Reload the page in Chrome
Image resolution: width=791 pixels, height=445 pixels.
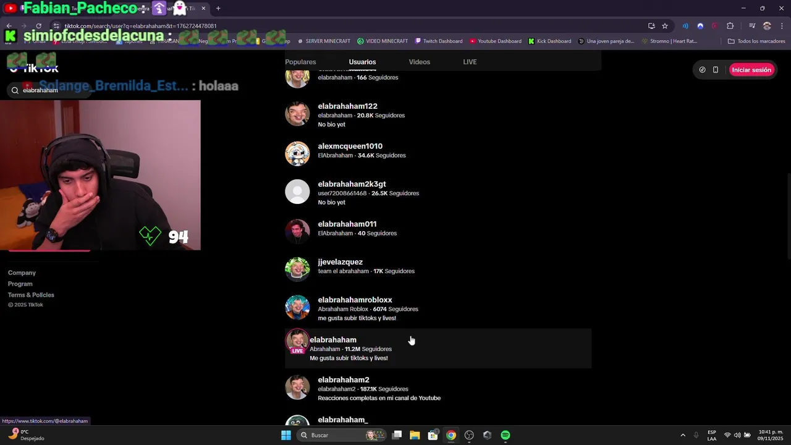(x=38, y=26)
